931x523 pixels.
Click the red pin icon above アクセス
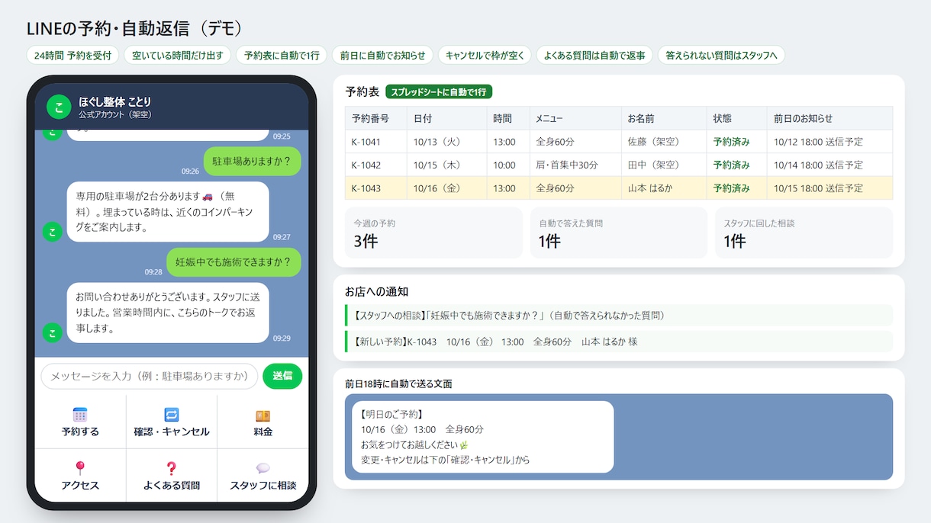[80, 468]
